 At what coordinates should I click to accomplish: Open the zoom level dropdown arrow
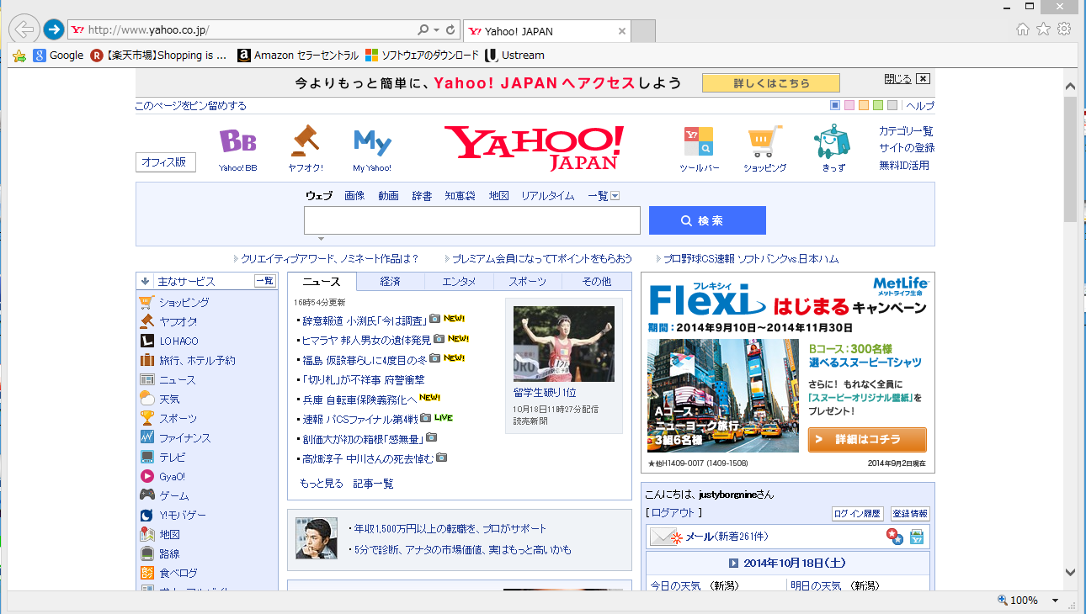pyautogui.click(x=1055, y=601)
